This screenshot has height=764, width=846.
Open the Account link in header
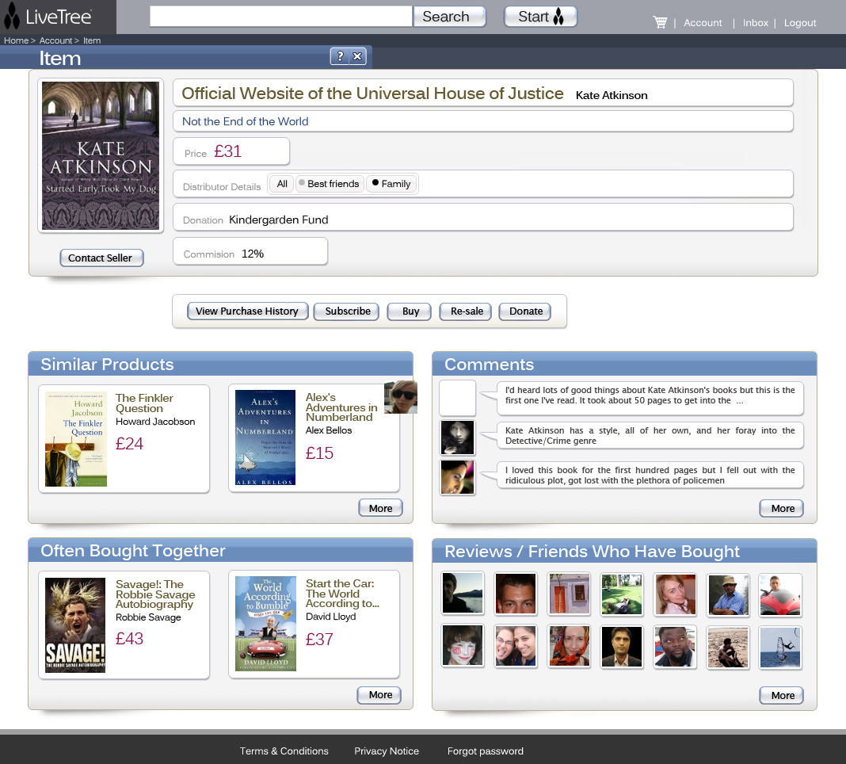pos(703,23)
